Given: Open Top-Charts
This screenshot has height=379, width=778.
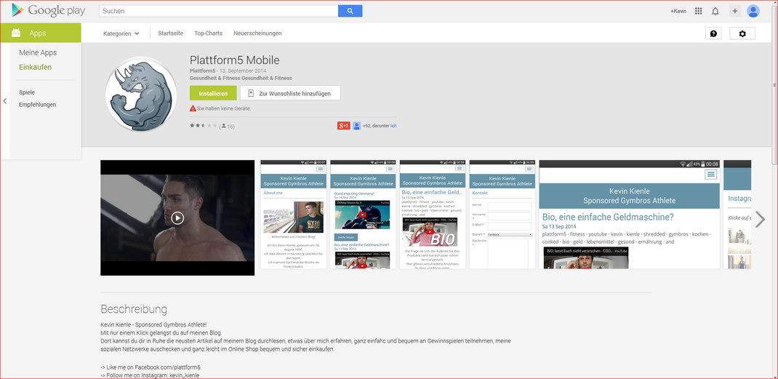Looking at the screenshot, I should [208, 33].
